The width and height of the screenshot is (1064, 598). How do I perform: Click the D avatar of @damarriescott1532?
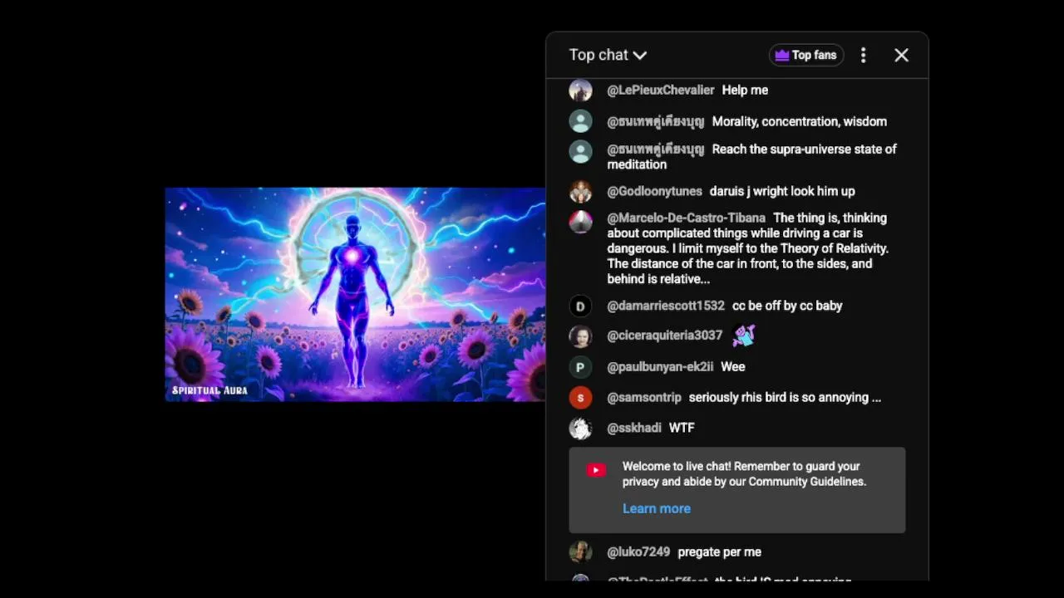580,306
